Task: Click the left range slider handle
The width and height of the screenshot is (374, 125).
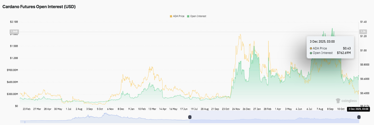Action: [190, 117]
